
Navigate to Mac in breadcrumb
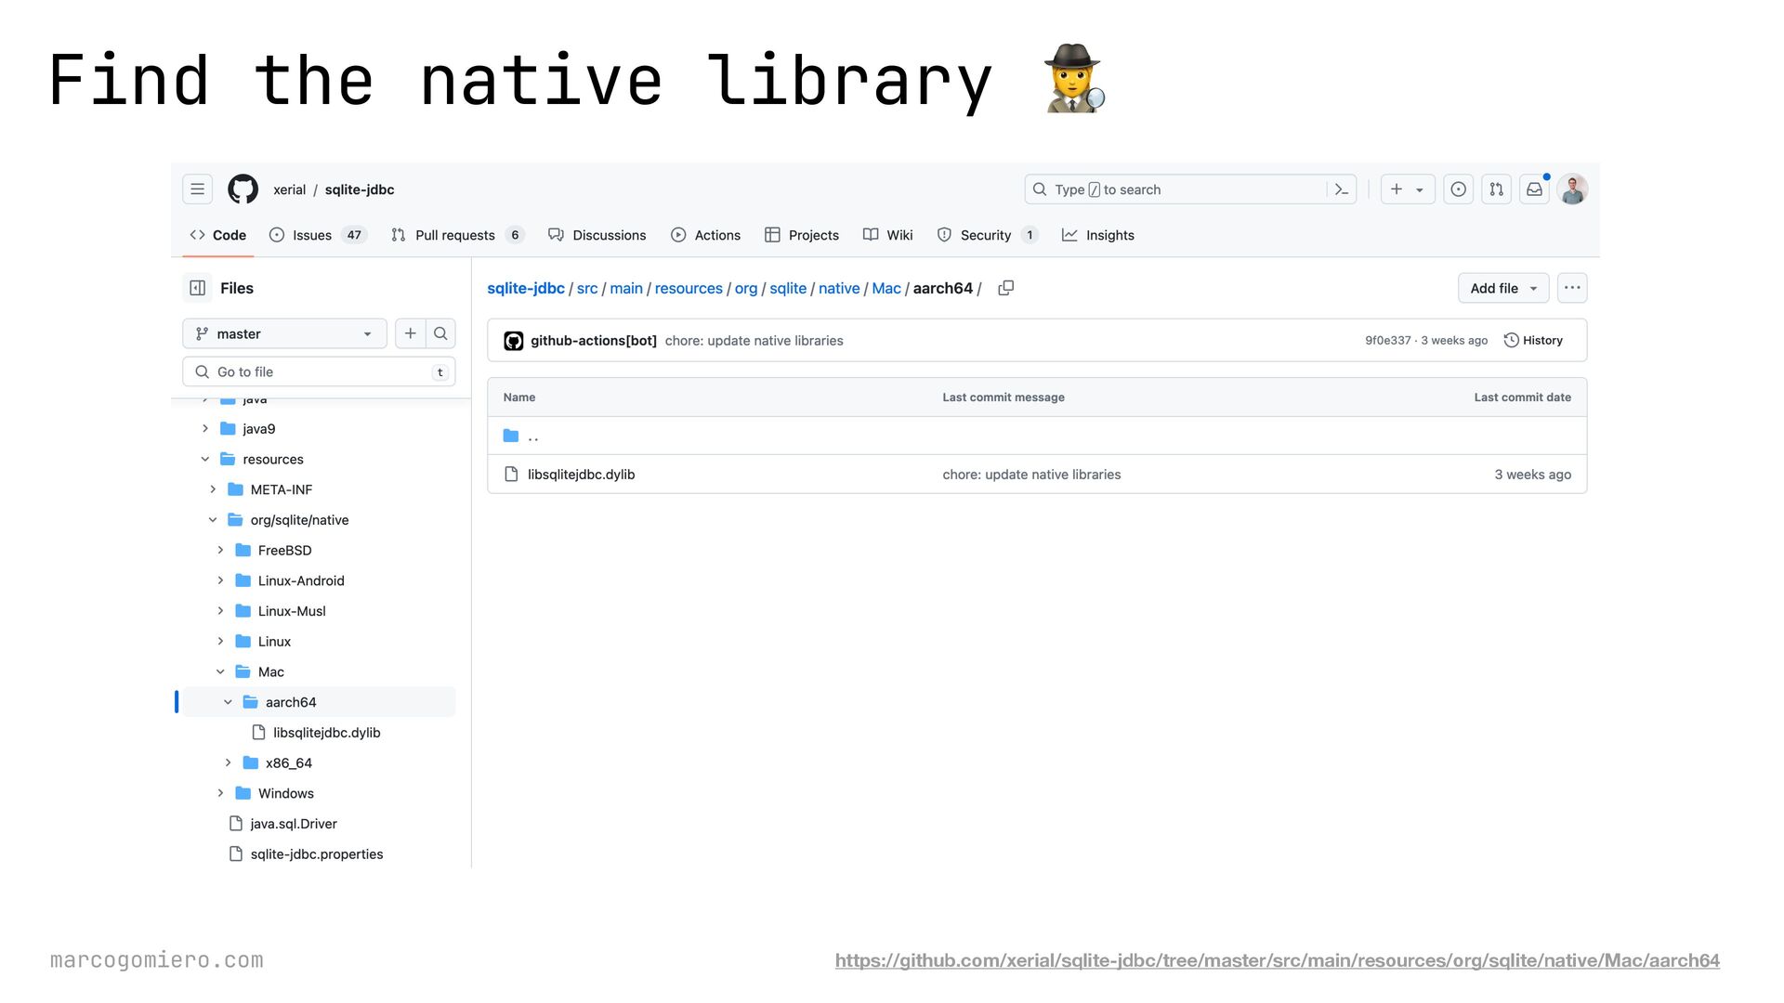(x=886, y=289)
